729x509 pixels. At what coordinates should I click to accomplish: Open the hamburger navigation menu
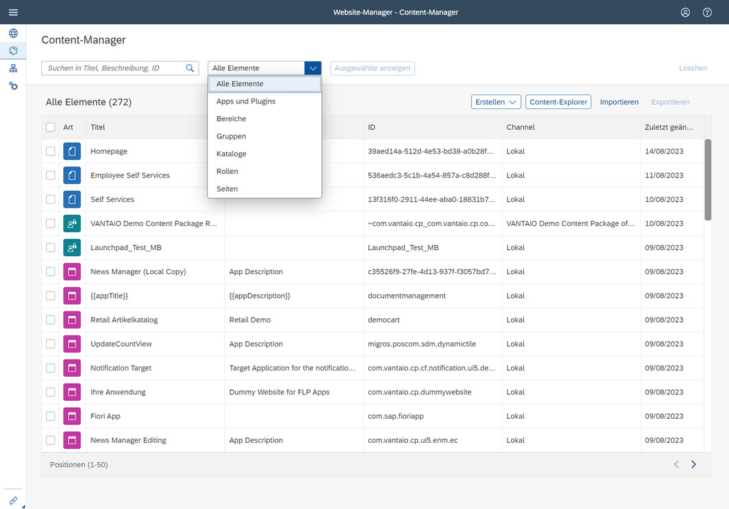tap(13, 12)
